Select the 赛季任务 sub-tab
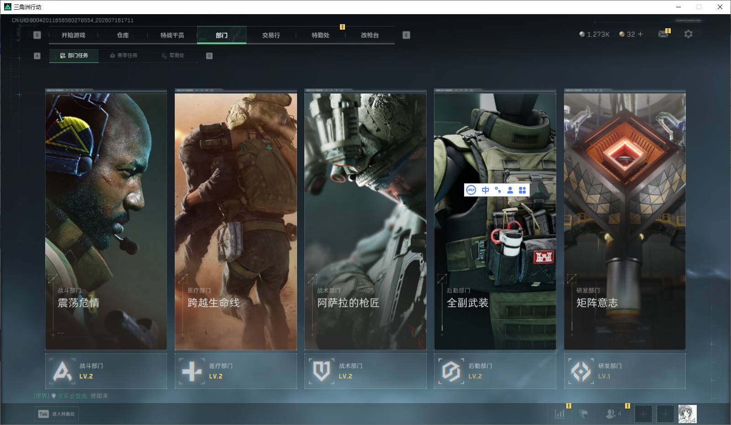The width and height of the screenshot is (731, 425). pyautogui.click(x=123, y=56)
